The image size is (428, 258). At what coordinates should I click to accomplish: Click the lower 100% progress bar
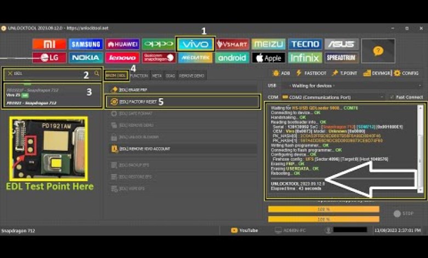point(323,219)
